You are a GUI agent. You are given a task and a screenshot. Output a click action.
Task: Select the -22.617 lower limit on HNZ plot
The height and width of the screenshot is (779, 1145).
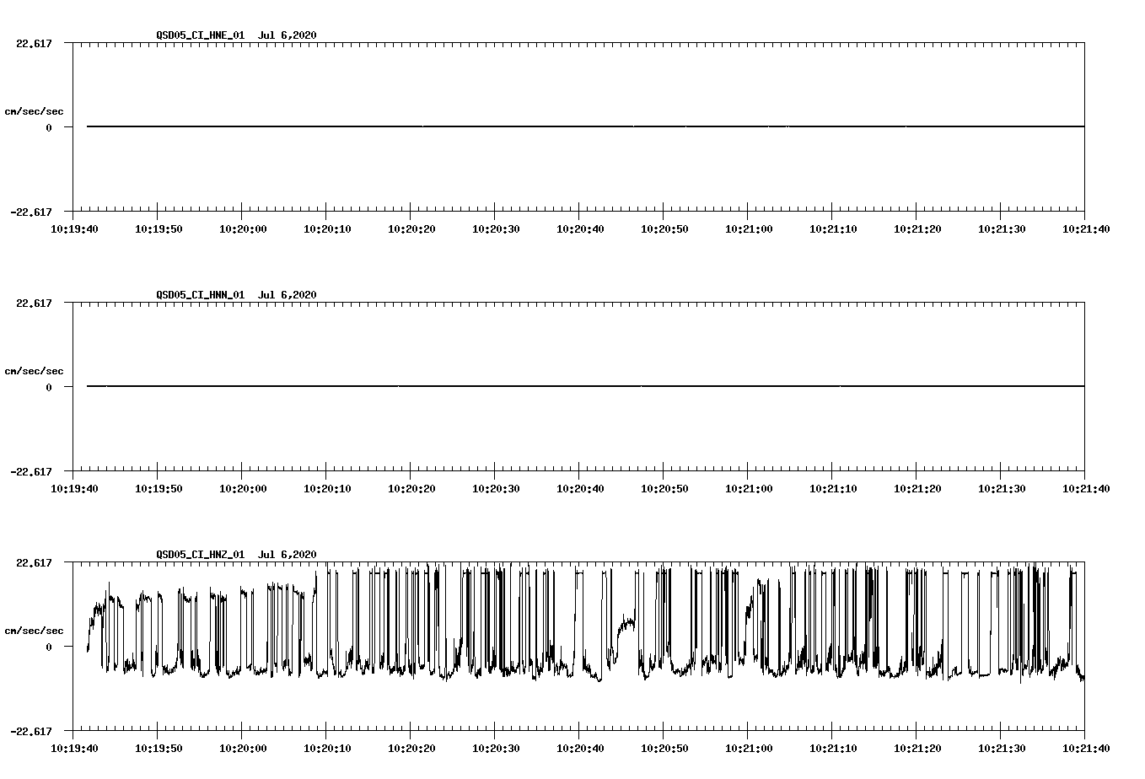[x=31, y=731]
